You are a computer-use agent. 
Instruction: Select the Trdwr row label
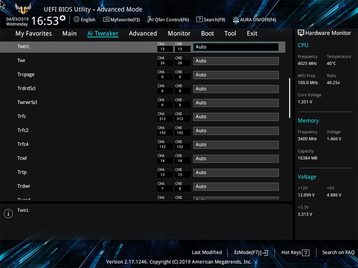(24, 186)
